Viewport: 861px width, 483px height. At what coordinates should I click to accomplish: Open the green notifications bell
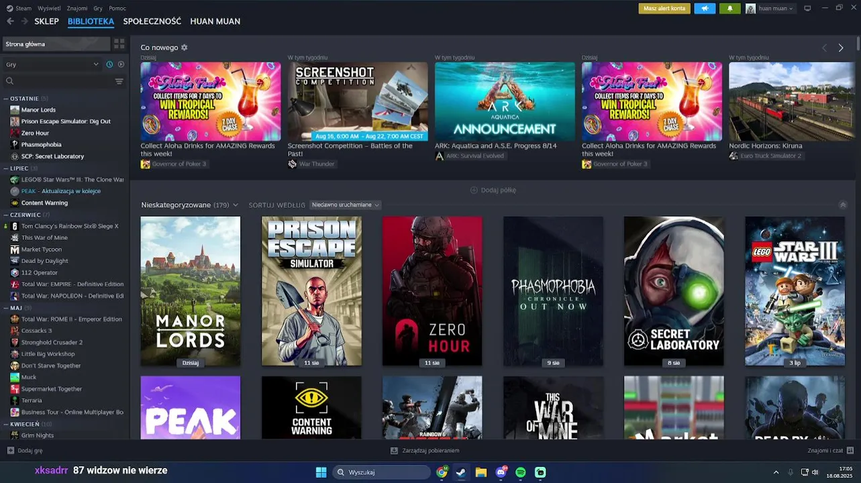[x=729, y=8]
